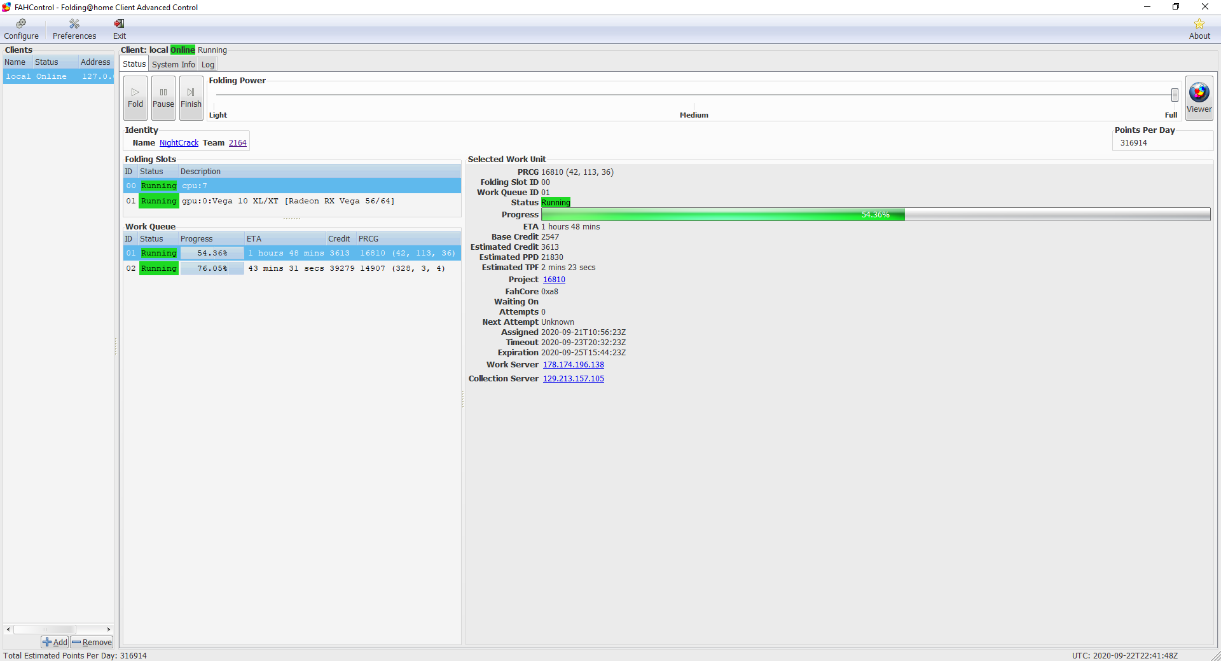Open the Log tab

point(207,64)
